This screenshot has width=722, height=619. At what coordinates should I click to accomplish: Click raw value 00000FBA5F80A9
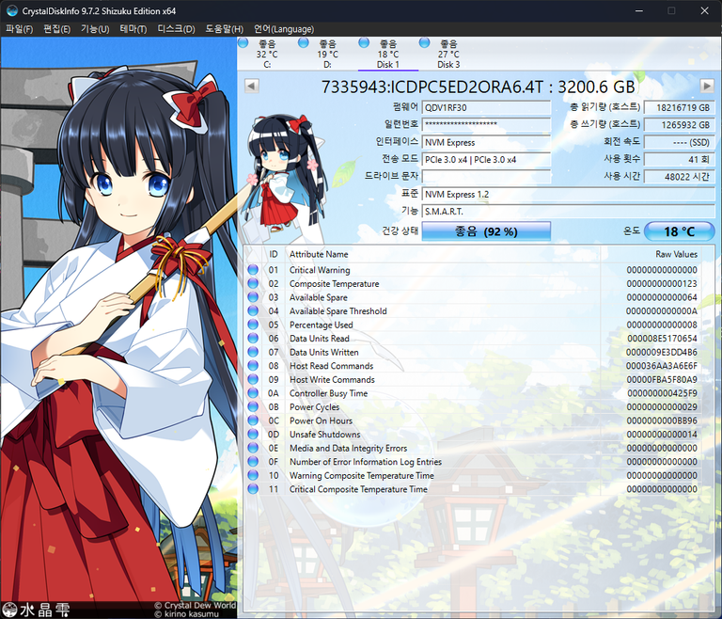pyautogui.click(x=662, y=379)
